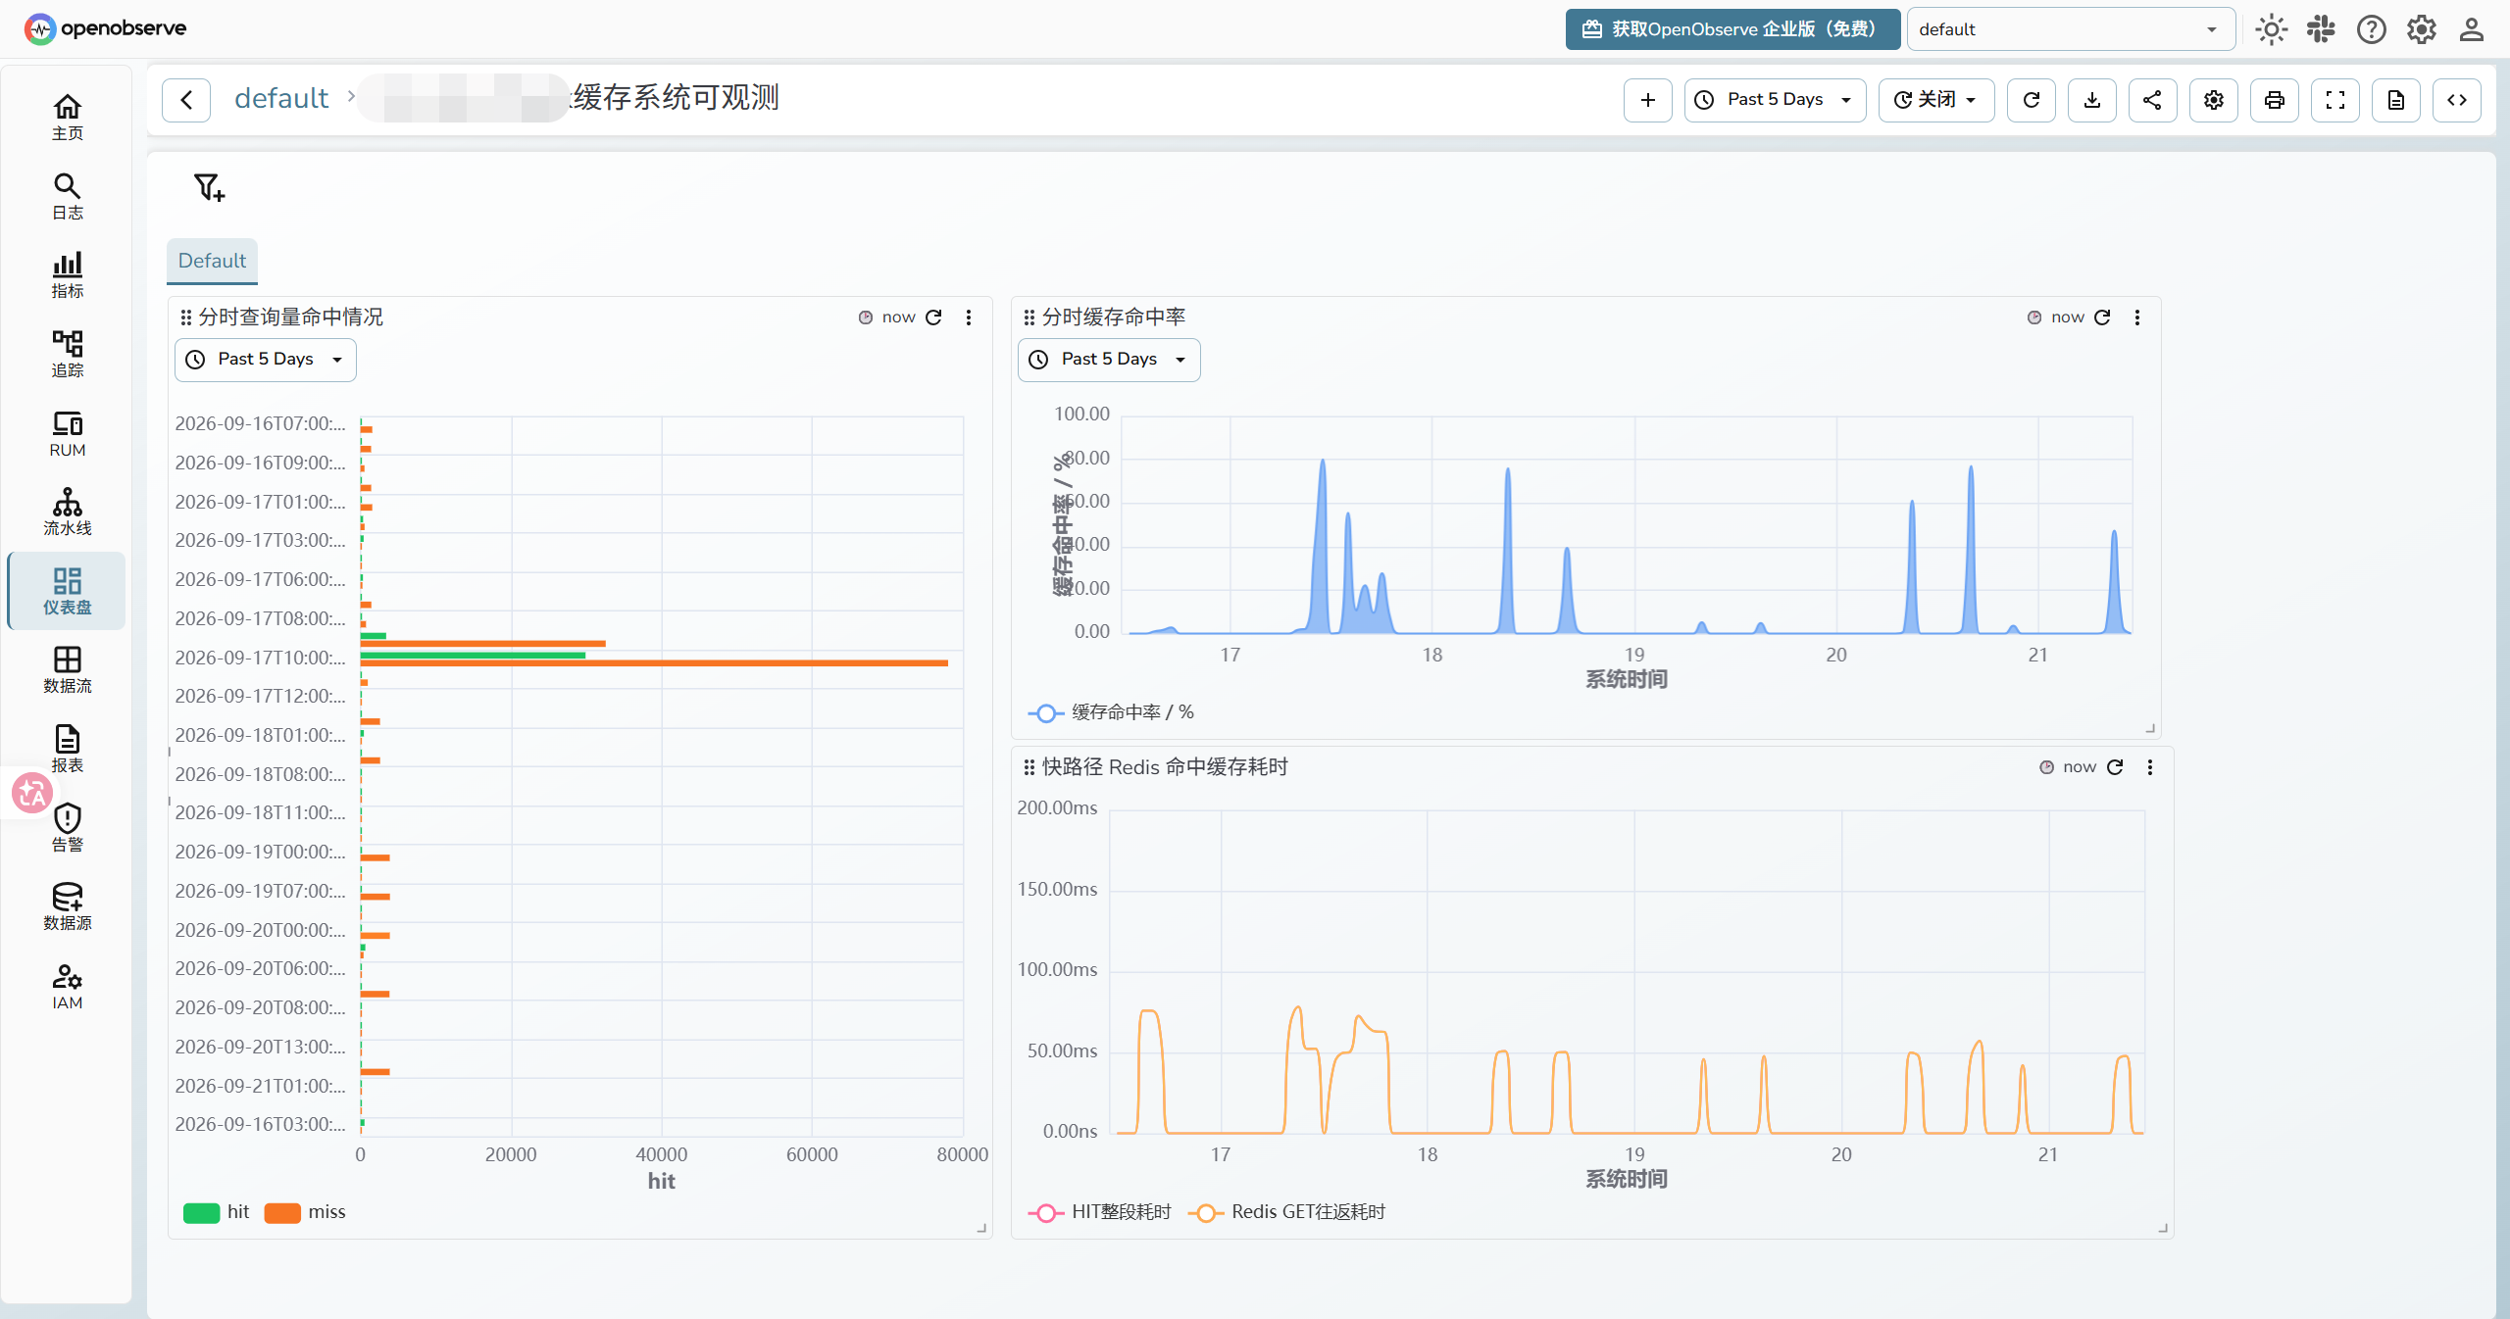Open the IAM section
Viewport: 2510px width, 1319px height.
pos(67,986)
